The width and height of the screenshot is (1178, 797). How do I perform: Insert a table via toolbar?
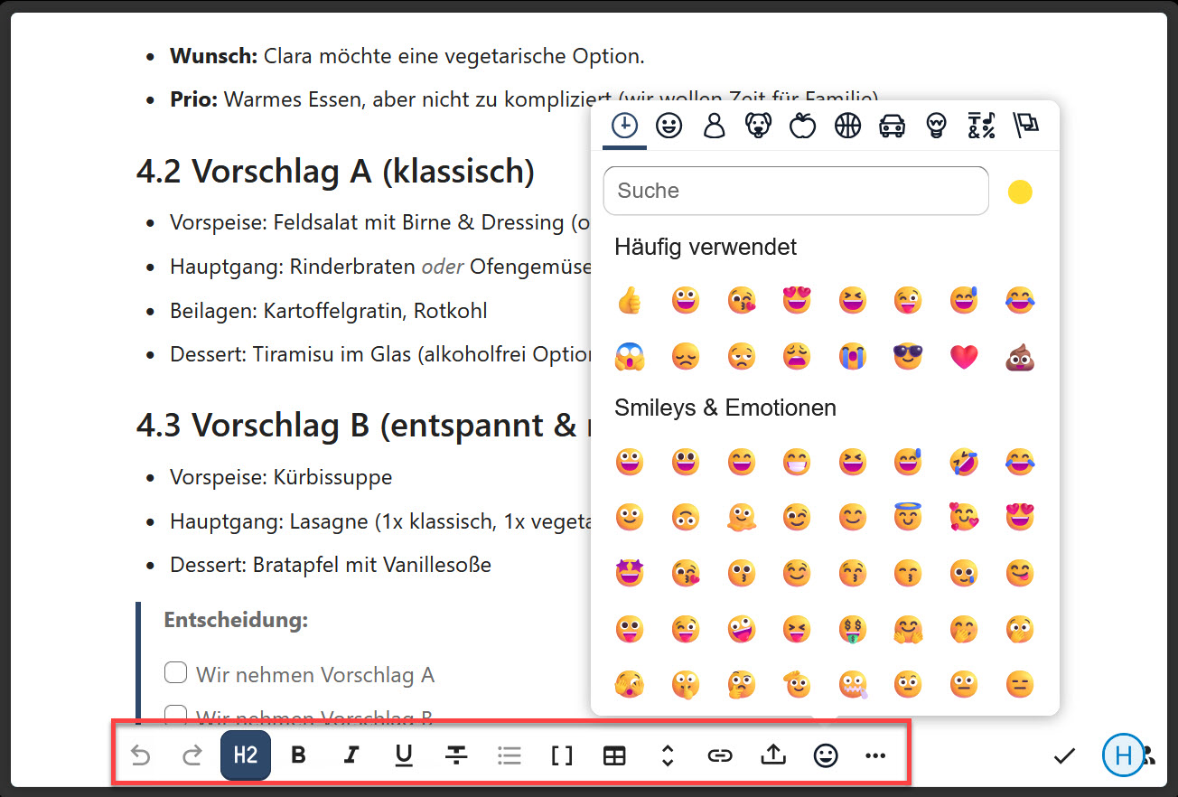tap(614, 755)
